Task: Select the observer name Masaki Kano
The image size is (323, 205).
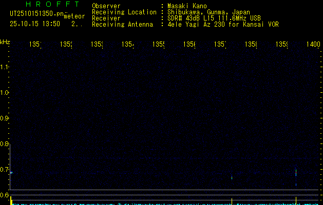Action: pyautogui.click(x=187, y=6)
